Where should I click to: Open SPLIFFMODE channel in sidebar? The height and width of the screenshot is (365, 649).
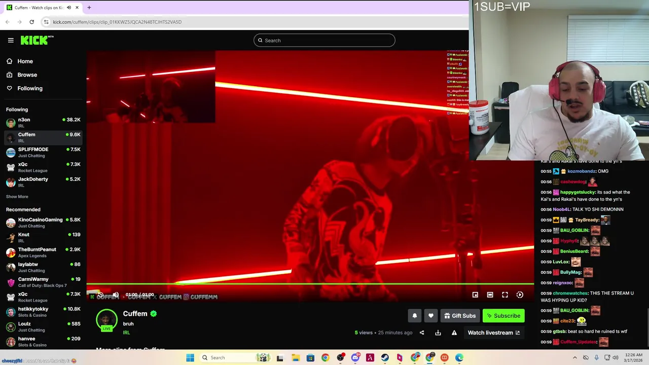43,152
